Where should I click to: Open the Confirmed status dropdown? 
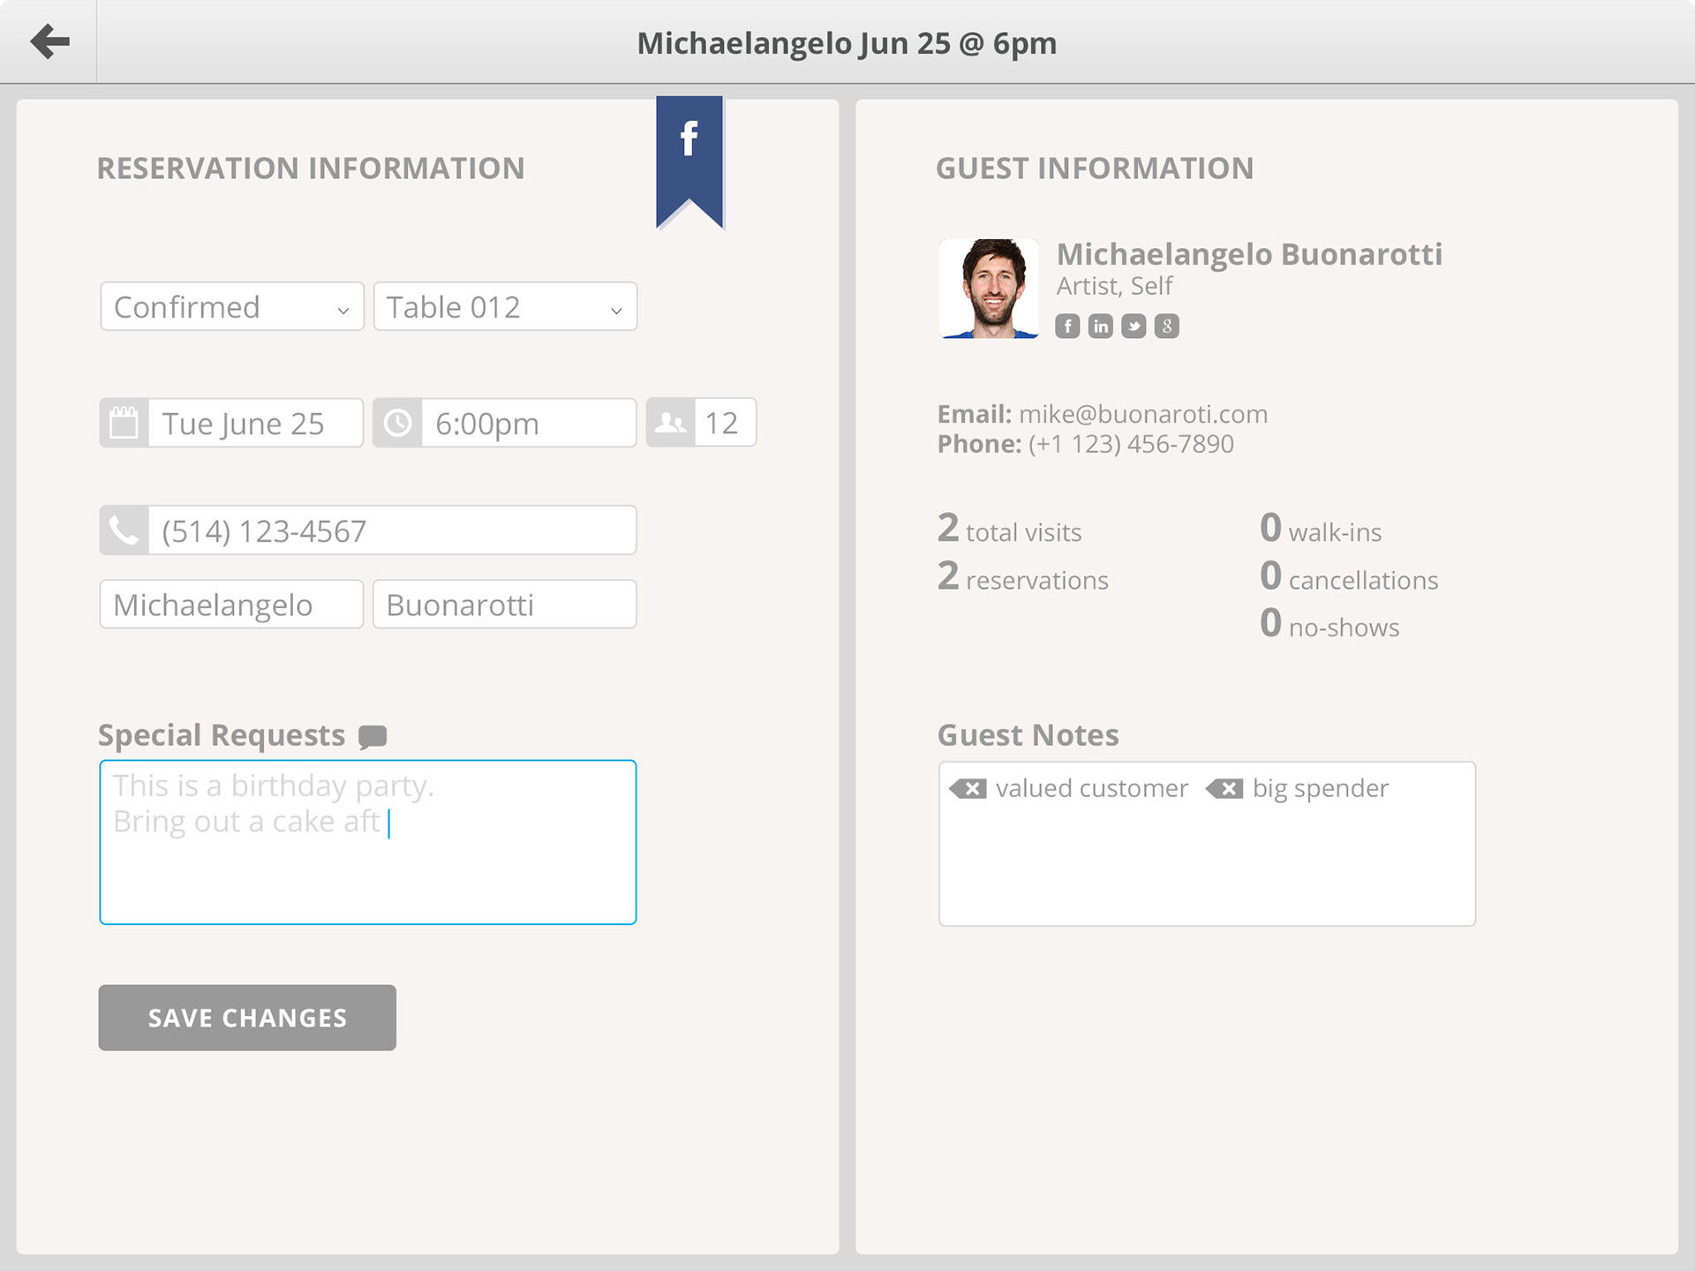[x=232, y=307]
